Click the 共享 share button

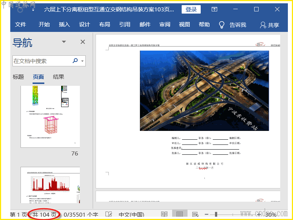pos(270,25)
